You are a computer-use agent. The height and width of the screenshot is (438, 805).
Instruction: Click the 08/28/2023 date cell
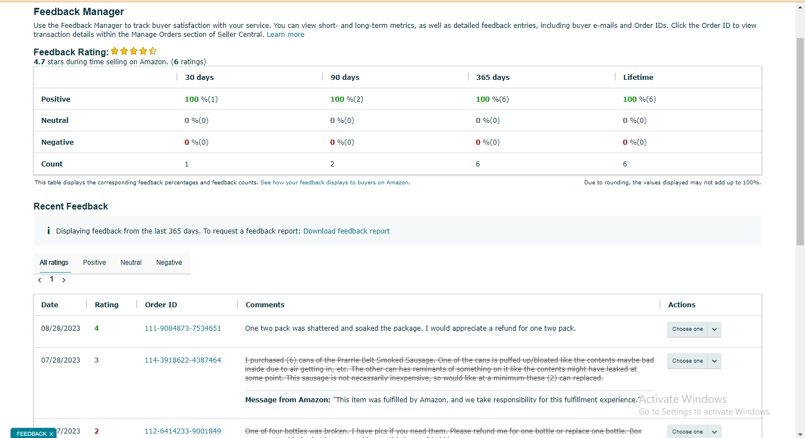coord(61,328)
